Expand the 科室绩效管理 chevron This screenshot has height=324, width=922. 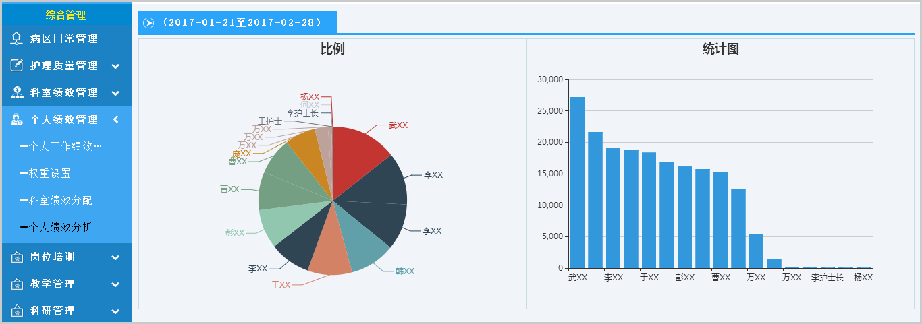click(x=115, y=93)
